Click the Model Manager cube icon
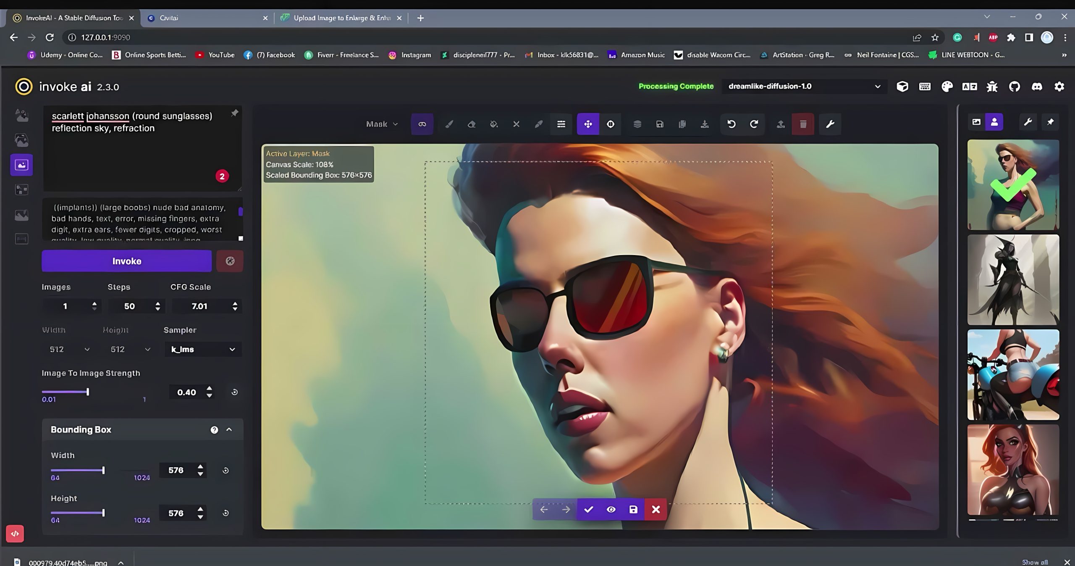The image size is (1075, 566). pyautogui.click(x=902, y=87)
